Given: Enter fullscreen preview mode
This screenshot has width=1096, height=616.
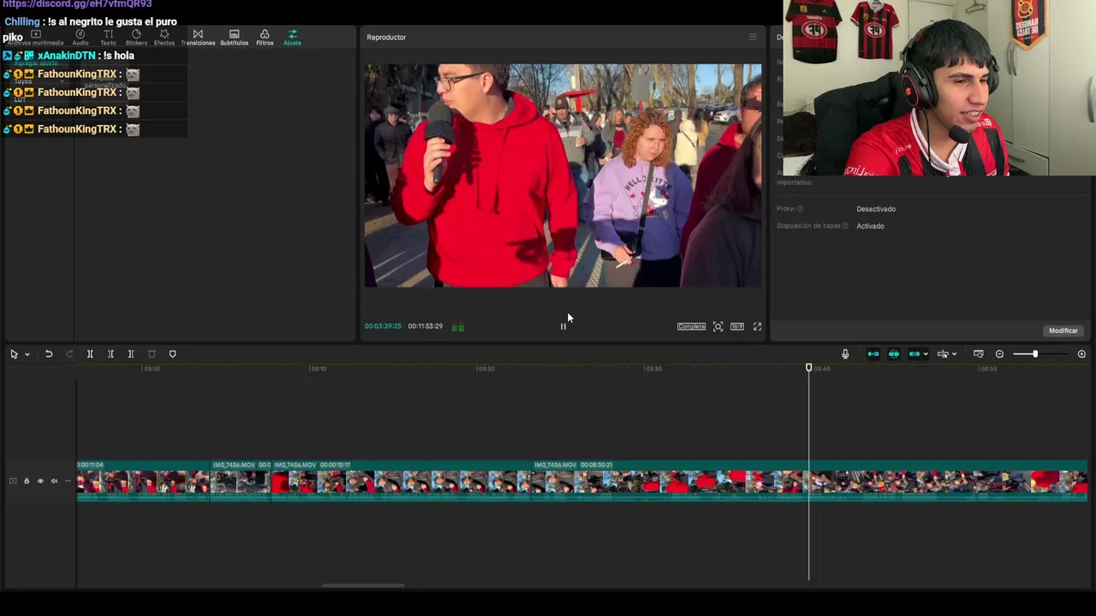Looking at the screenshot, I should click(x=757, y=327).
